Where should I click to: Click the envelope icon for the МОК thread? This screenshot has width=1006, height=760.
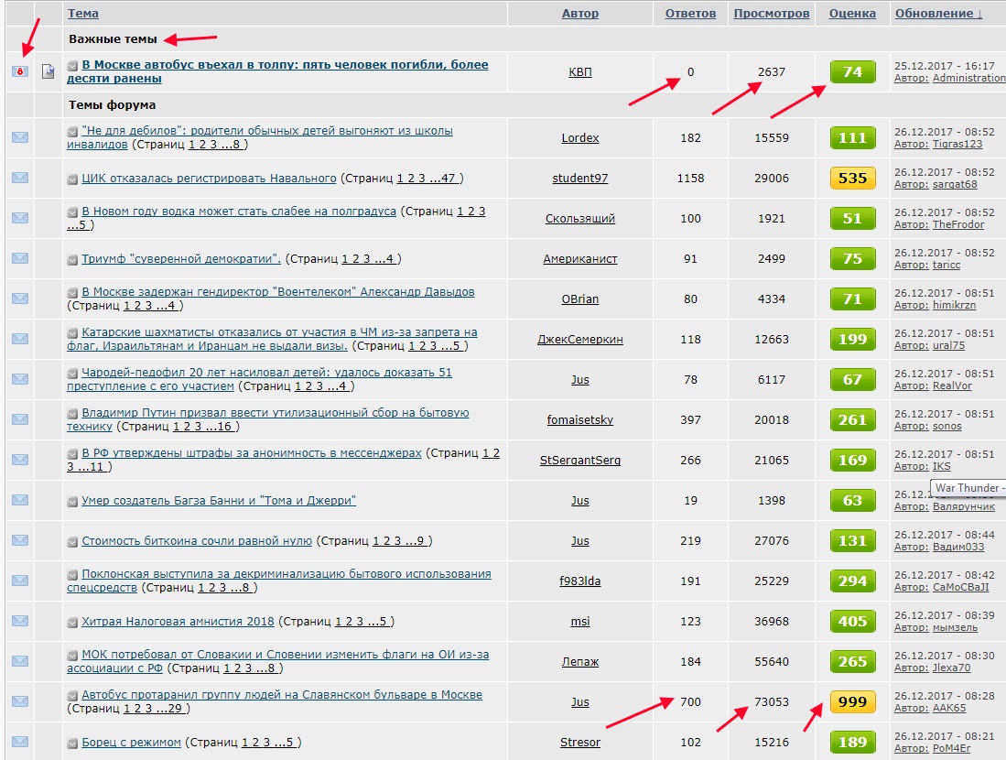coord(20,662)
